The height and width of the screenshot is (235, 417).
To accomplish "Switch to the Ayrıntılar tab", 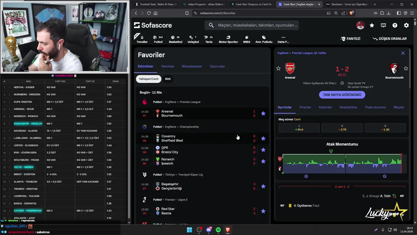I will pyautogui.click(x=285, y=107).
